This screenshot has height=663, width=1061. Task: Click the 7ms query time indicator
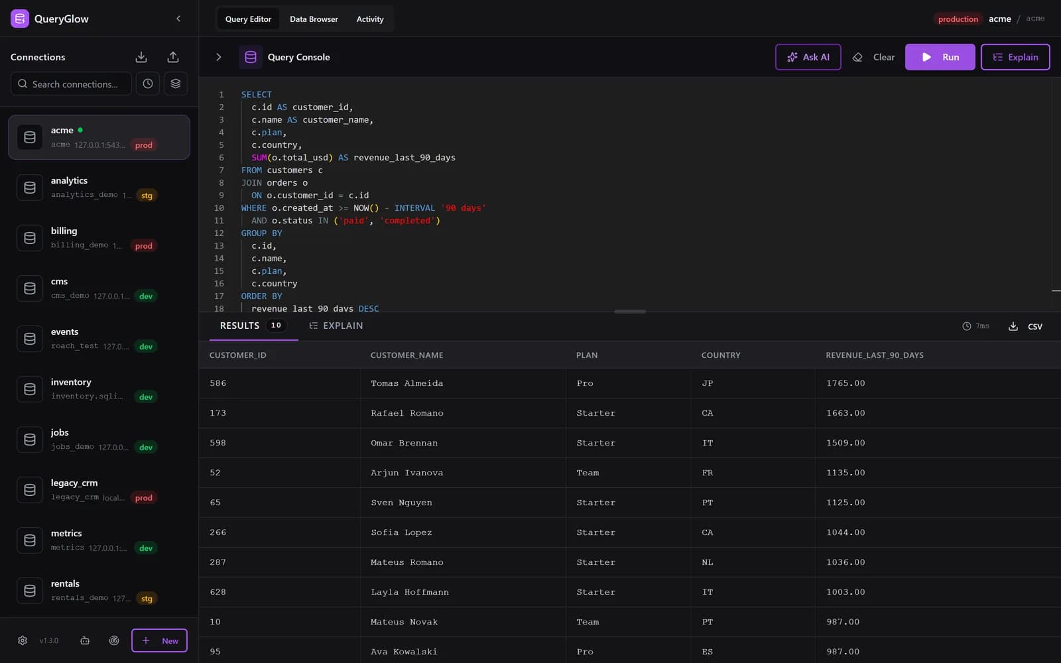pos(975,326)
